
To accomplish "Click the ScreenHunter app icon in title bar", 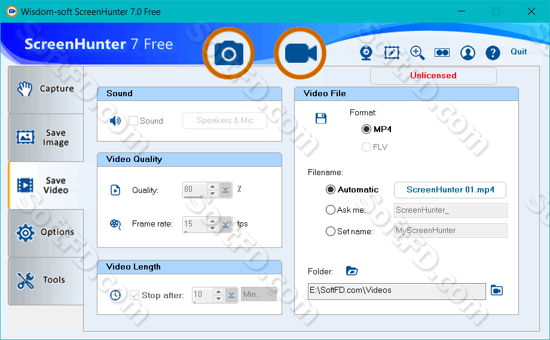I will point(11,11).
